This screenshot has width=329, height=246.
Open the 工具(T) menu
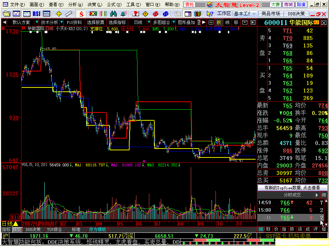click(x=134, y=4)
